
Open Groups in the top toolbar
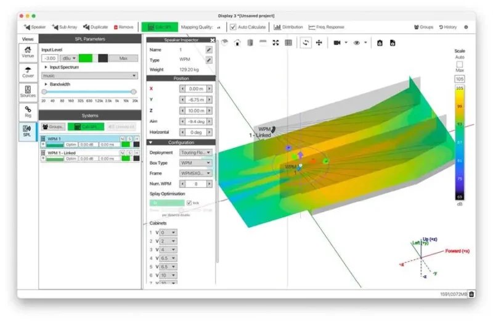tap(423, 27)
